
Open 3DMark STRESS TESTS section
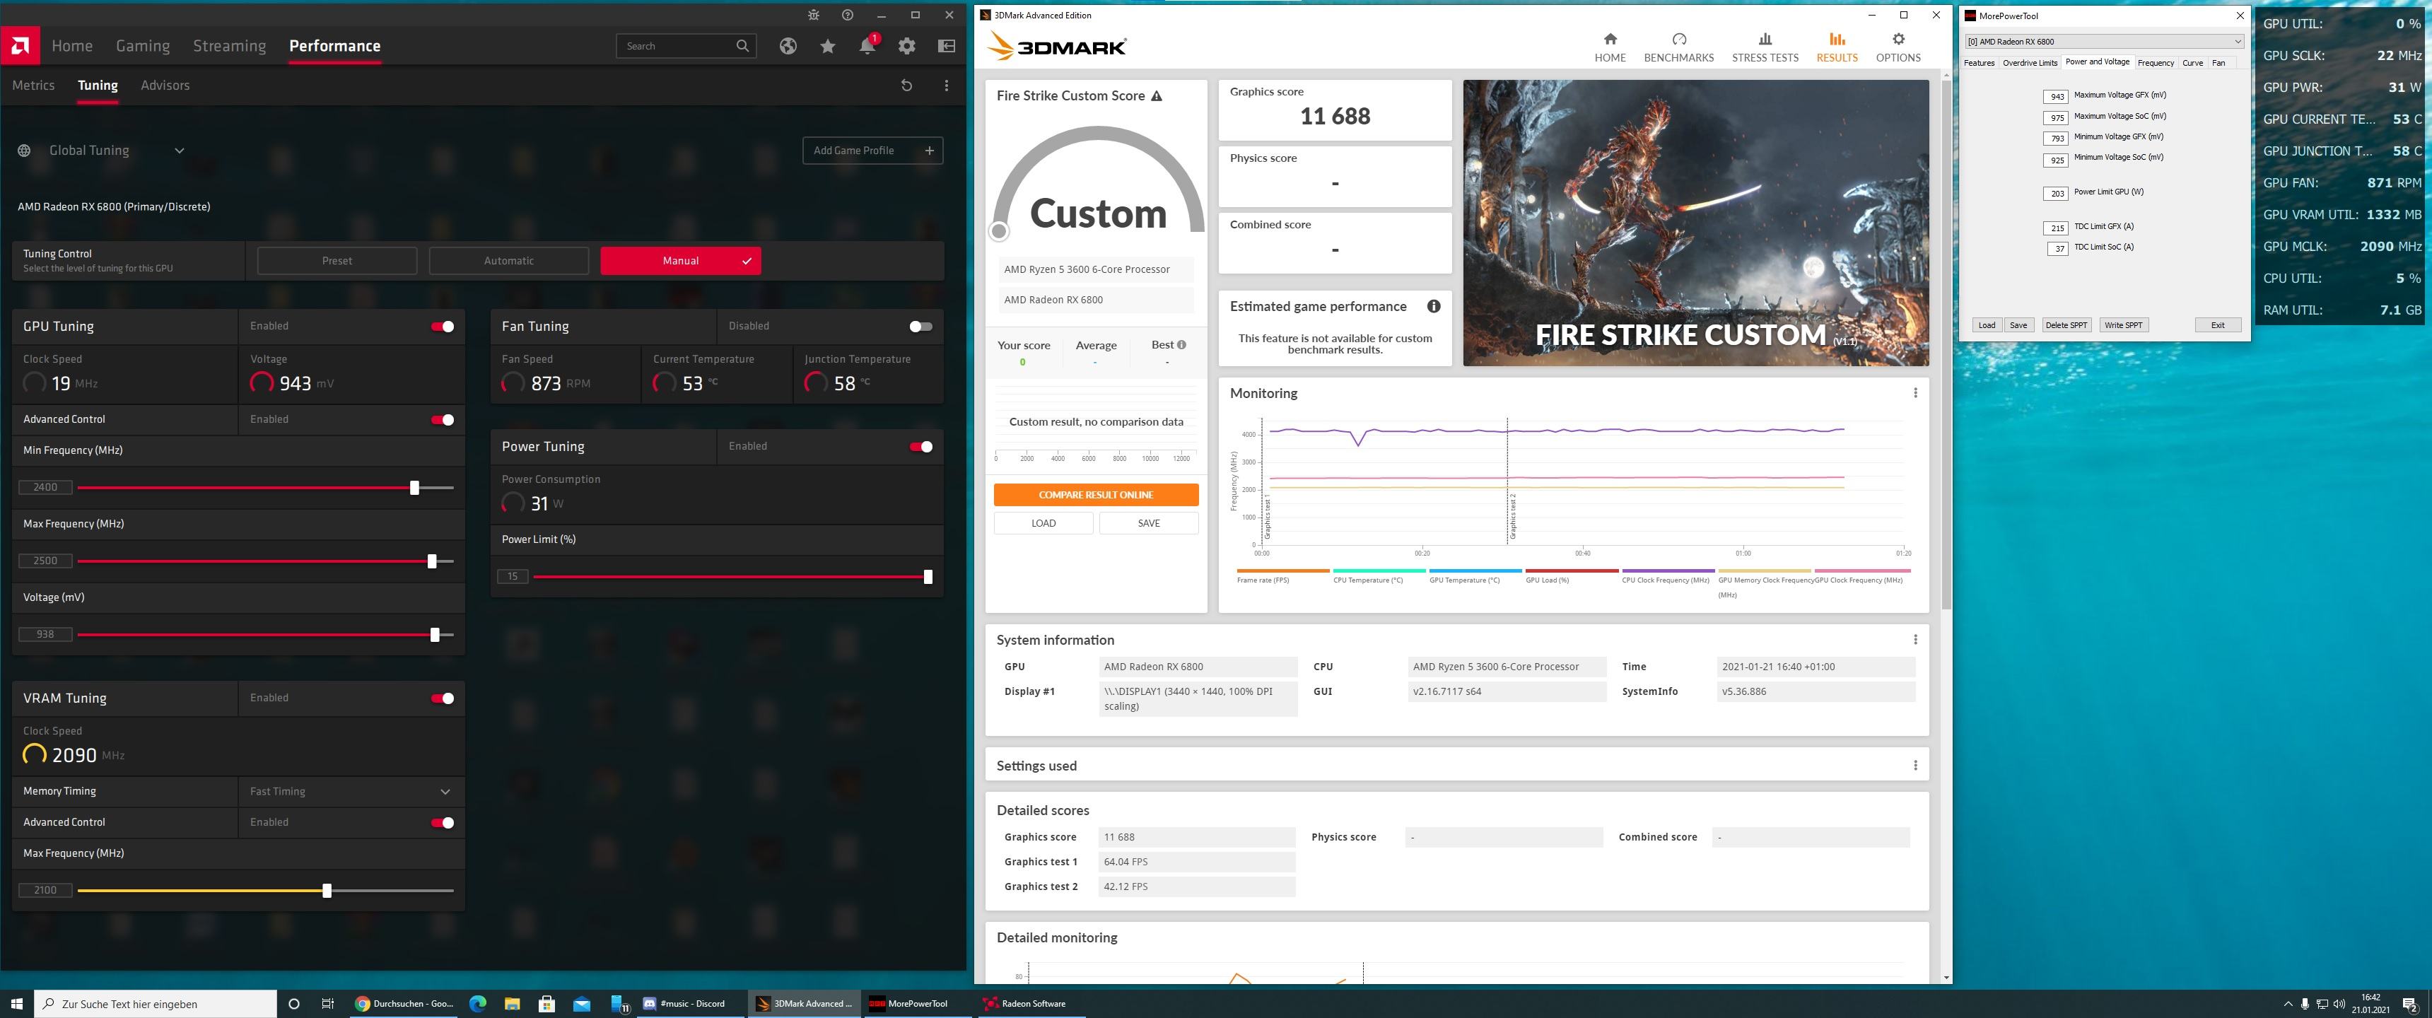pyautogui.click(x=1765, y=47)
